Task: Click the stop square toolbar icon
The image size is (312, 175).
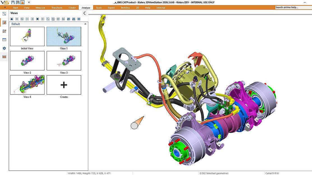Action: (x=38, y=19)
